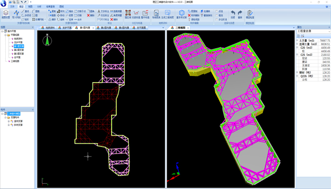The height and width of the screenshot is (189, 331).
Task: Collapse the 平面视图 tree node
Action: [6, 35]
